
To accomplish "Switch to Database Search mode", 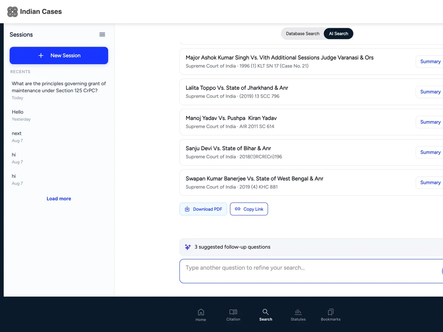I will coord(303,34).
